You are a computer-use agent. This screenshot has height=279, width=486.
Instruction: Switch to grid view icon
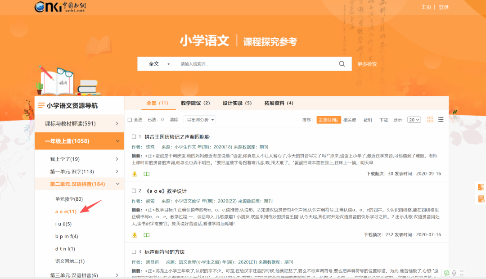pyautogui.click(x=430, y=120)
